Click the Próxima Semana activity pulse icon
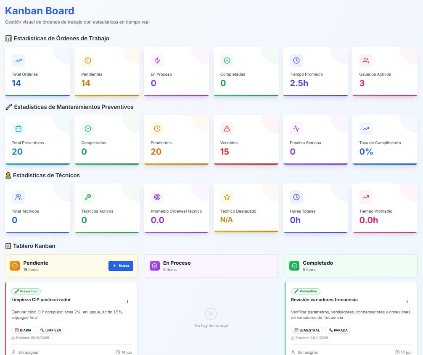 click(296, 129)
